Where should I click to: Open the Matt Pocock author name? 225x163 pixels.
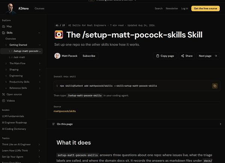click(x=69, y=56)
